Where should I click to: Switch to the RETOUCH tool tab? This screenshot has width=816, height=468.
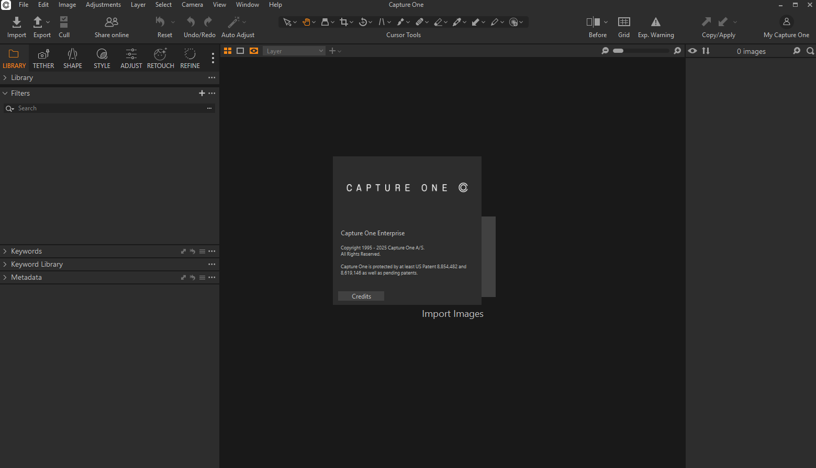click(x=161, y=58)
